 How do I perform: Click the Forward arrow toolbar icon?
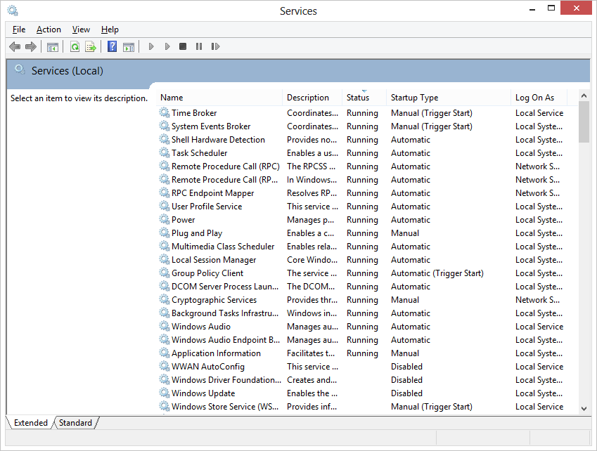(x=31, y=47)
